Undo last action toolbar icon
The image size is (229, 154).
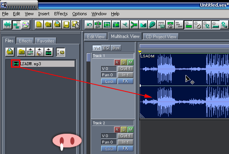point(89,25)
